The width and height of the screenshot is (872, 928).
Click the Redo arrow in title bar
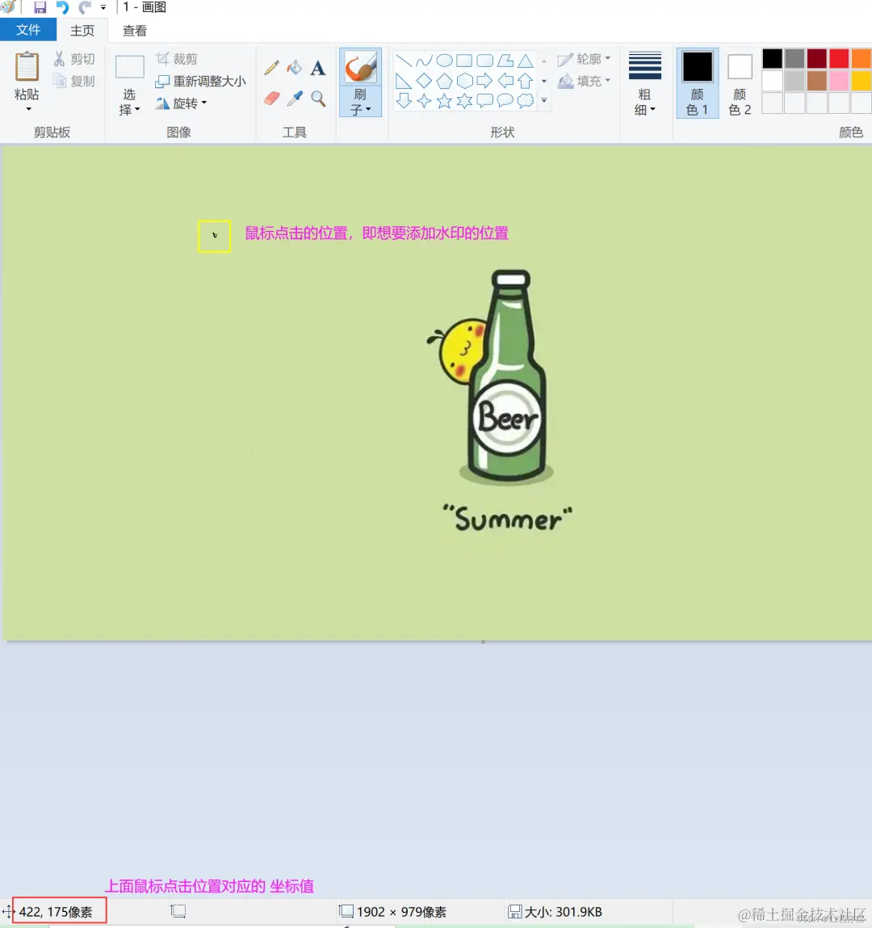coord(85,7)
